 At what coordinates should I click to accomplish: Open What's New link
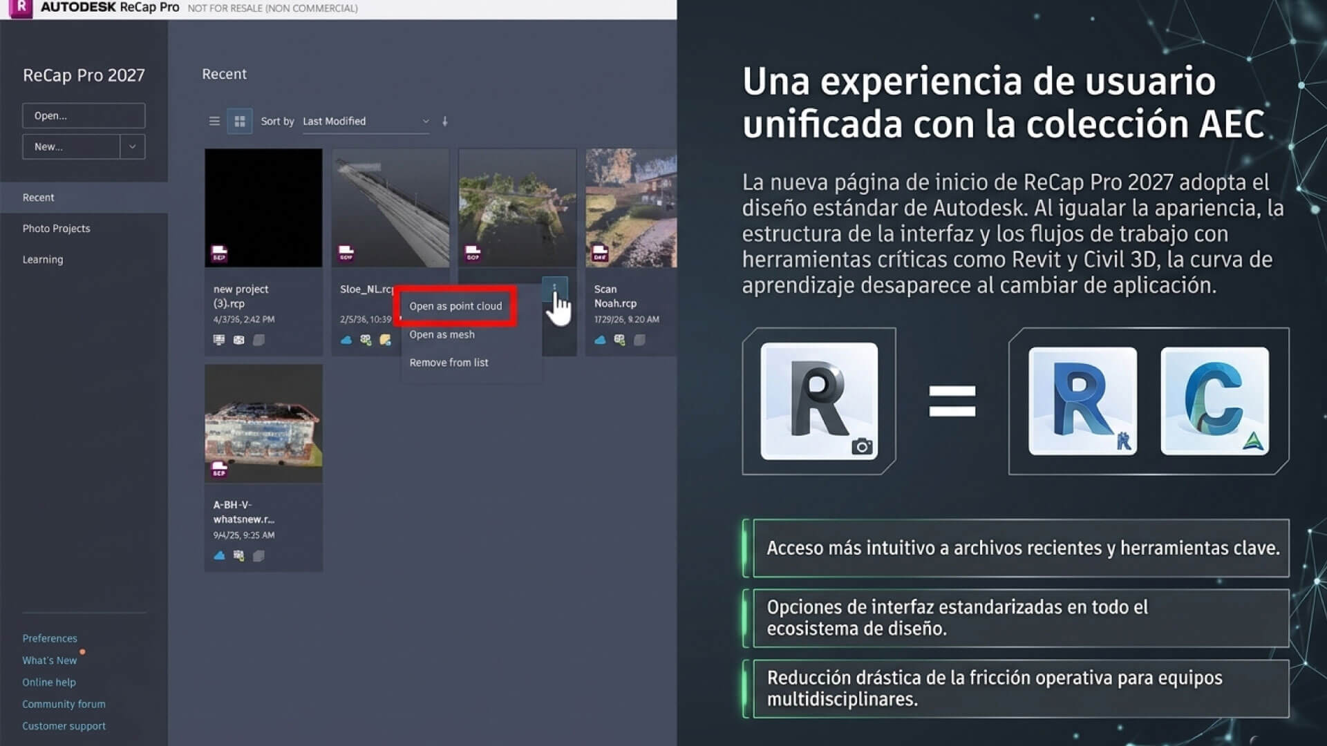coord(50,660)
